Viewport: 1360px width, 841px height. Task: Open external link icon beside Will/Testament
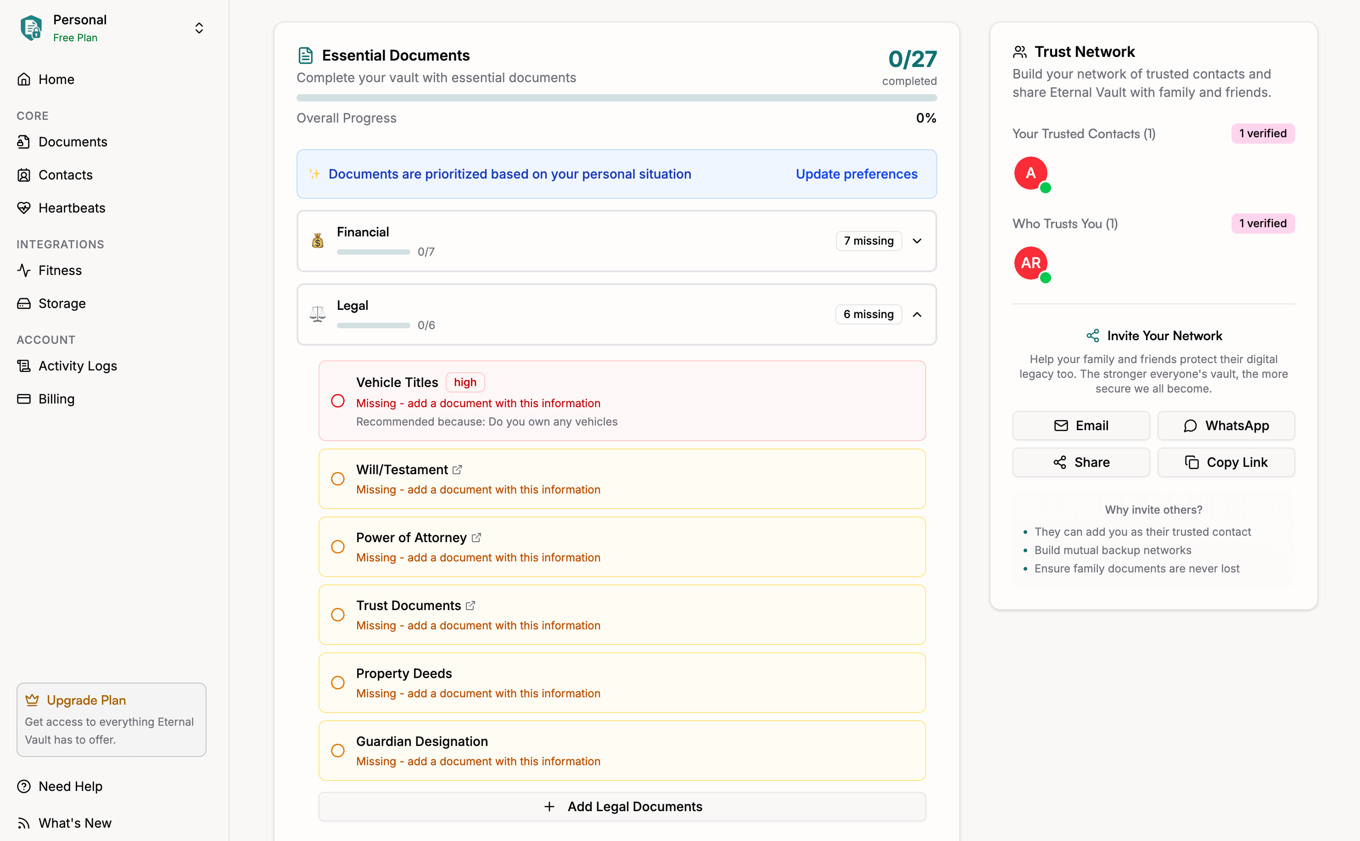(457, 470)
